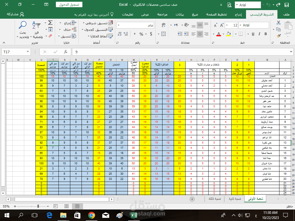Add a new sheet with plus button
This screenshot has width=295, height=221.
[x=192, y=199]
